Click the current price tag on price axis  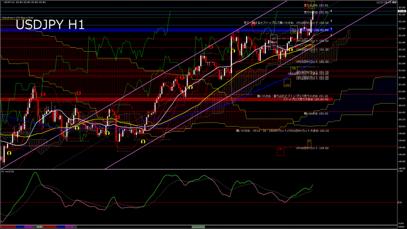coord(401,11)
